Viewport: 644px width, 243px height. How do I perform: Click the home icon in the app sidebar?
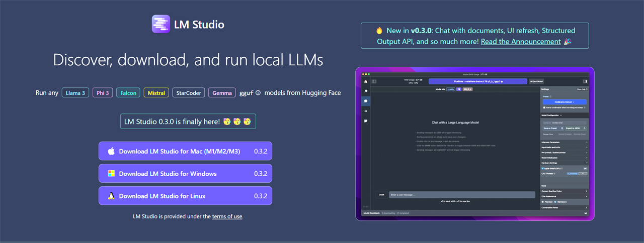pos(366,81)
